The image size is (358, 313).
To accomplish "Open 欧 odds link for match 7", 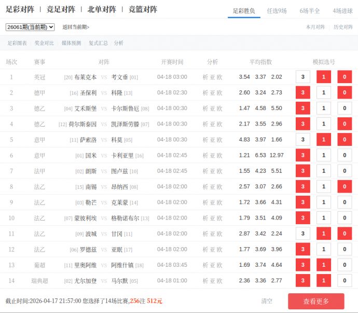I will (x=219, y=171).
